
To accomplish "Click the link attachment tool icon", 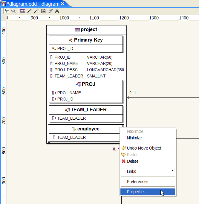I will (50, 11).
